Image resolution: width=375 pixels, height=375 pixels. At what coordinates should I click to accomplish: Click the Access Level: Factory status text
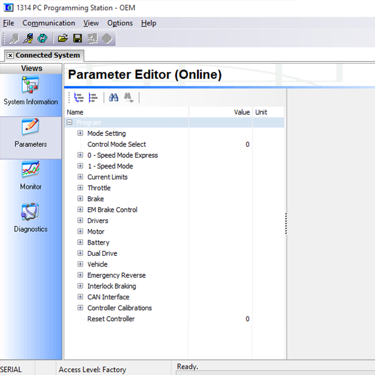click(92, 369)
